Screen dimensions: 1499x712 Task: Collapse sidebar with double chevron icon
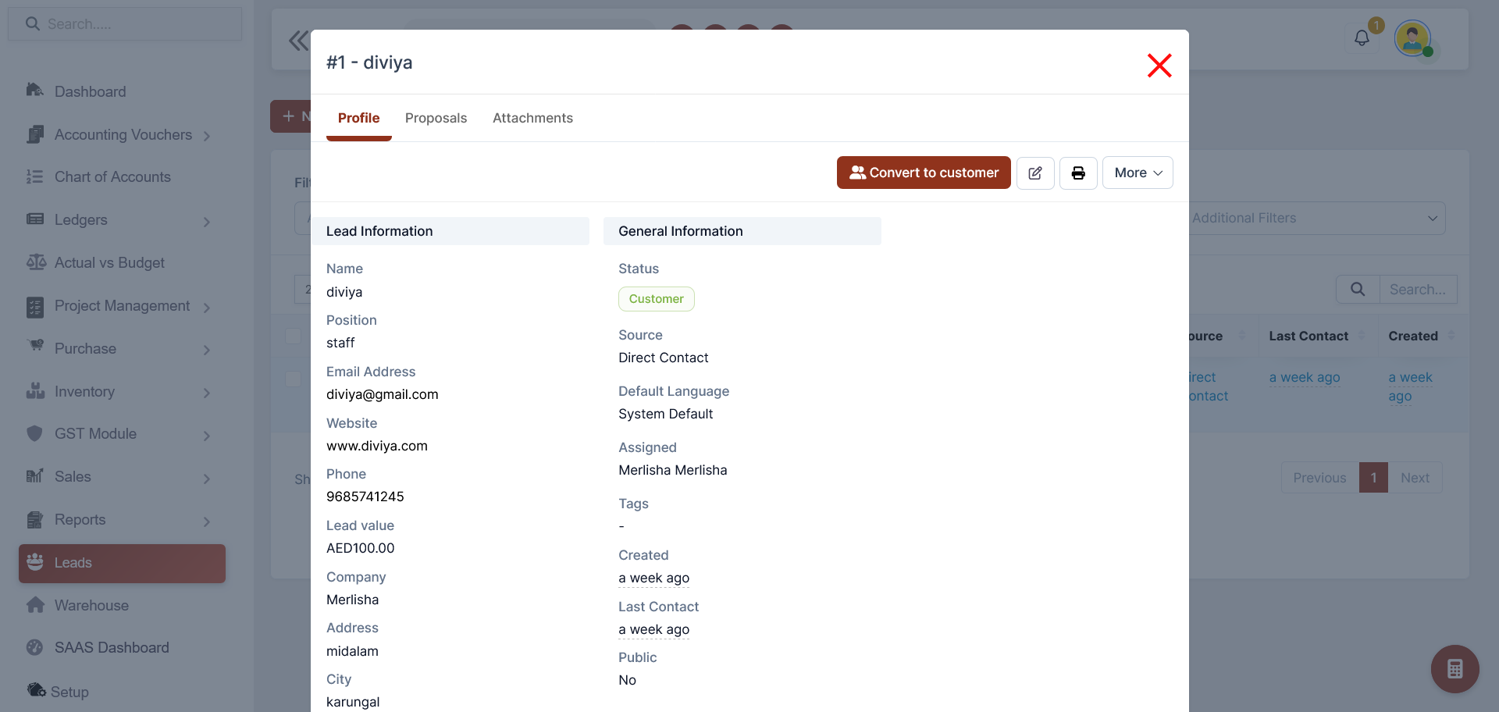(297, 41)
